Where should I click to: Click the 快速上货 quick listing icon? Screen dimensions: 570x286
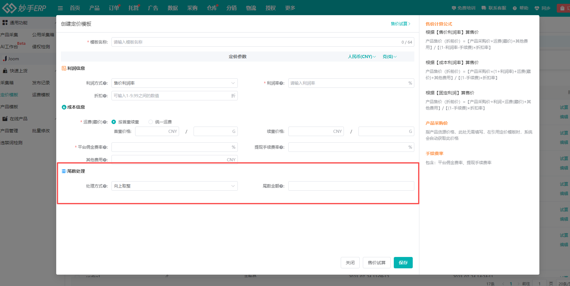coord(5,70)
